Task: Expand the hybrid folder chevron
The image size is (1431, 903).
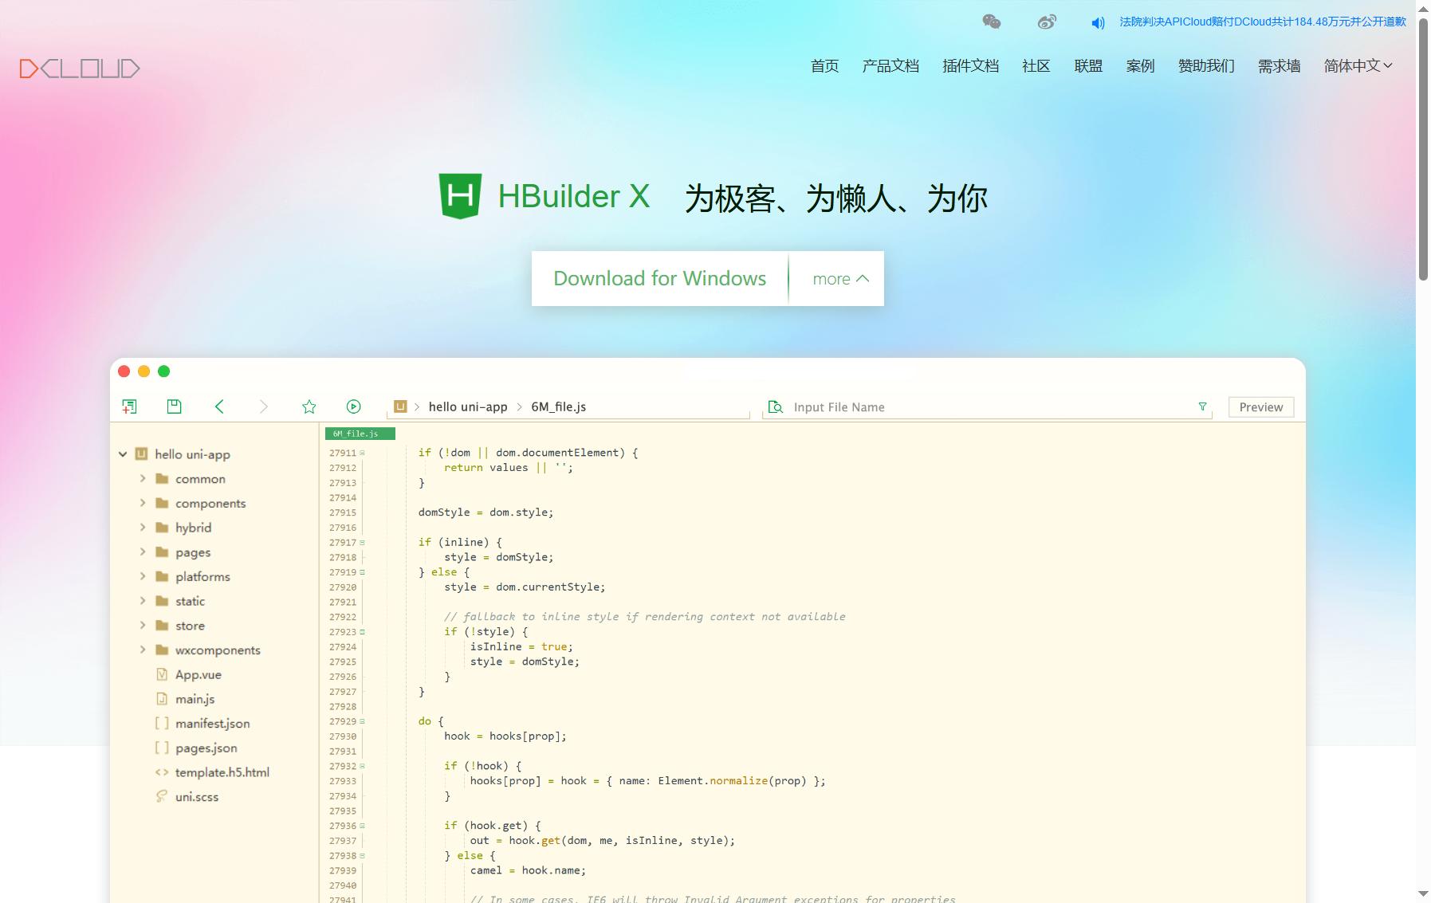Action: [x=143, y=527]
